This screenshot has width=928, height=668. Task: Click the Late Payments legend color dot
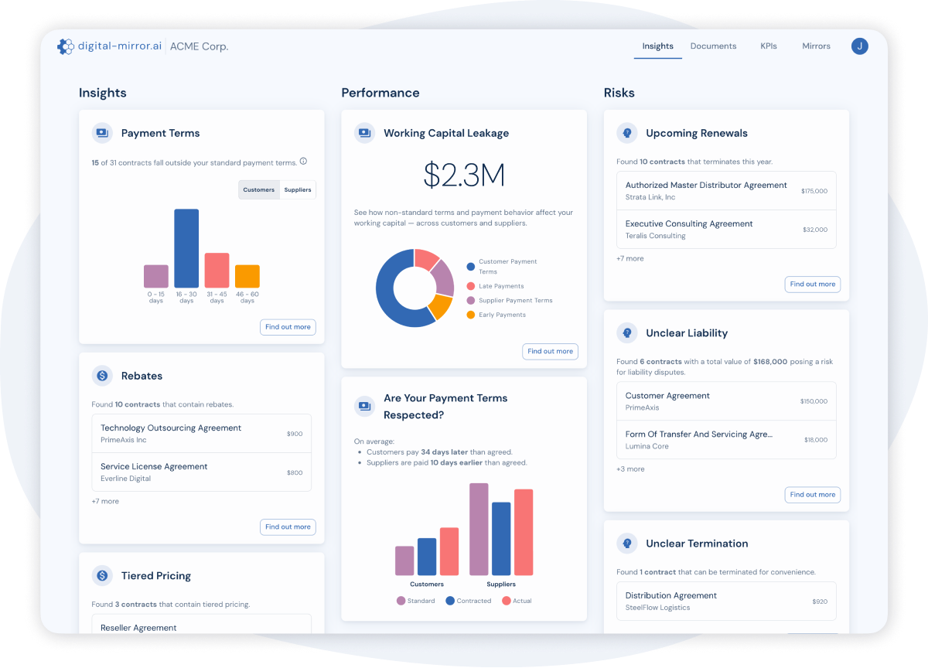pos(470,286)
